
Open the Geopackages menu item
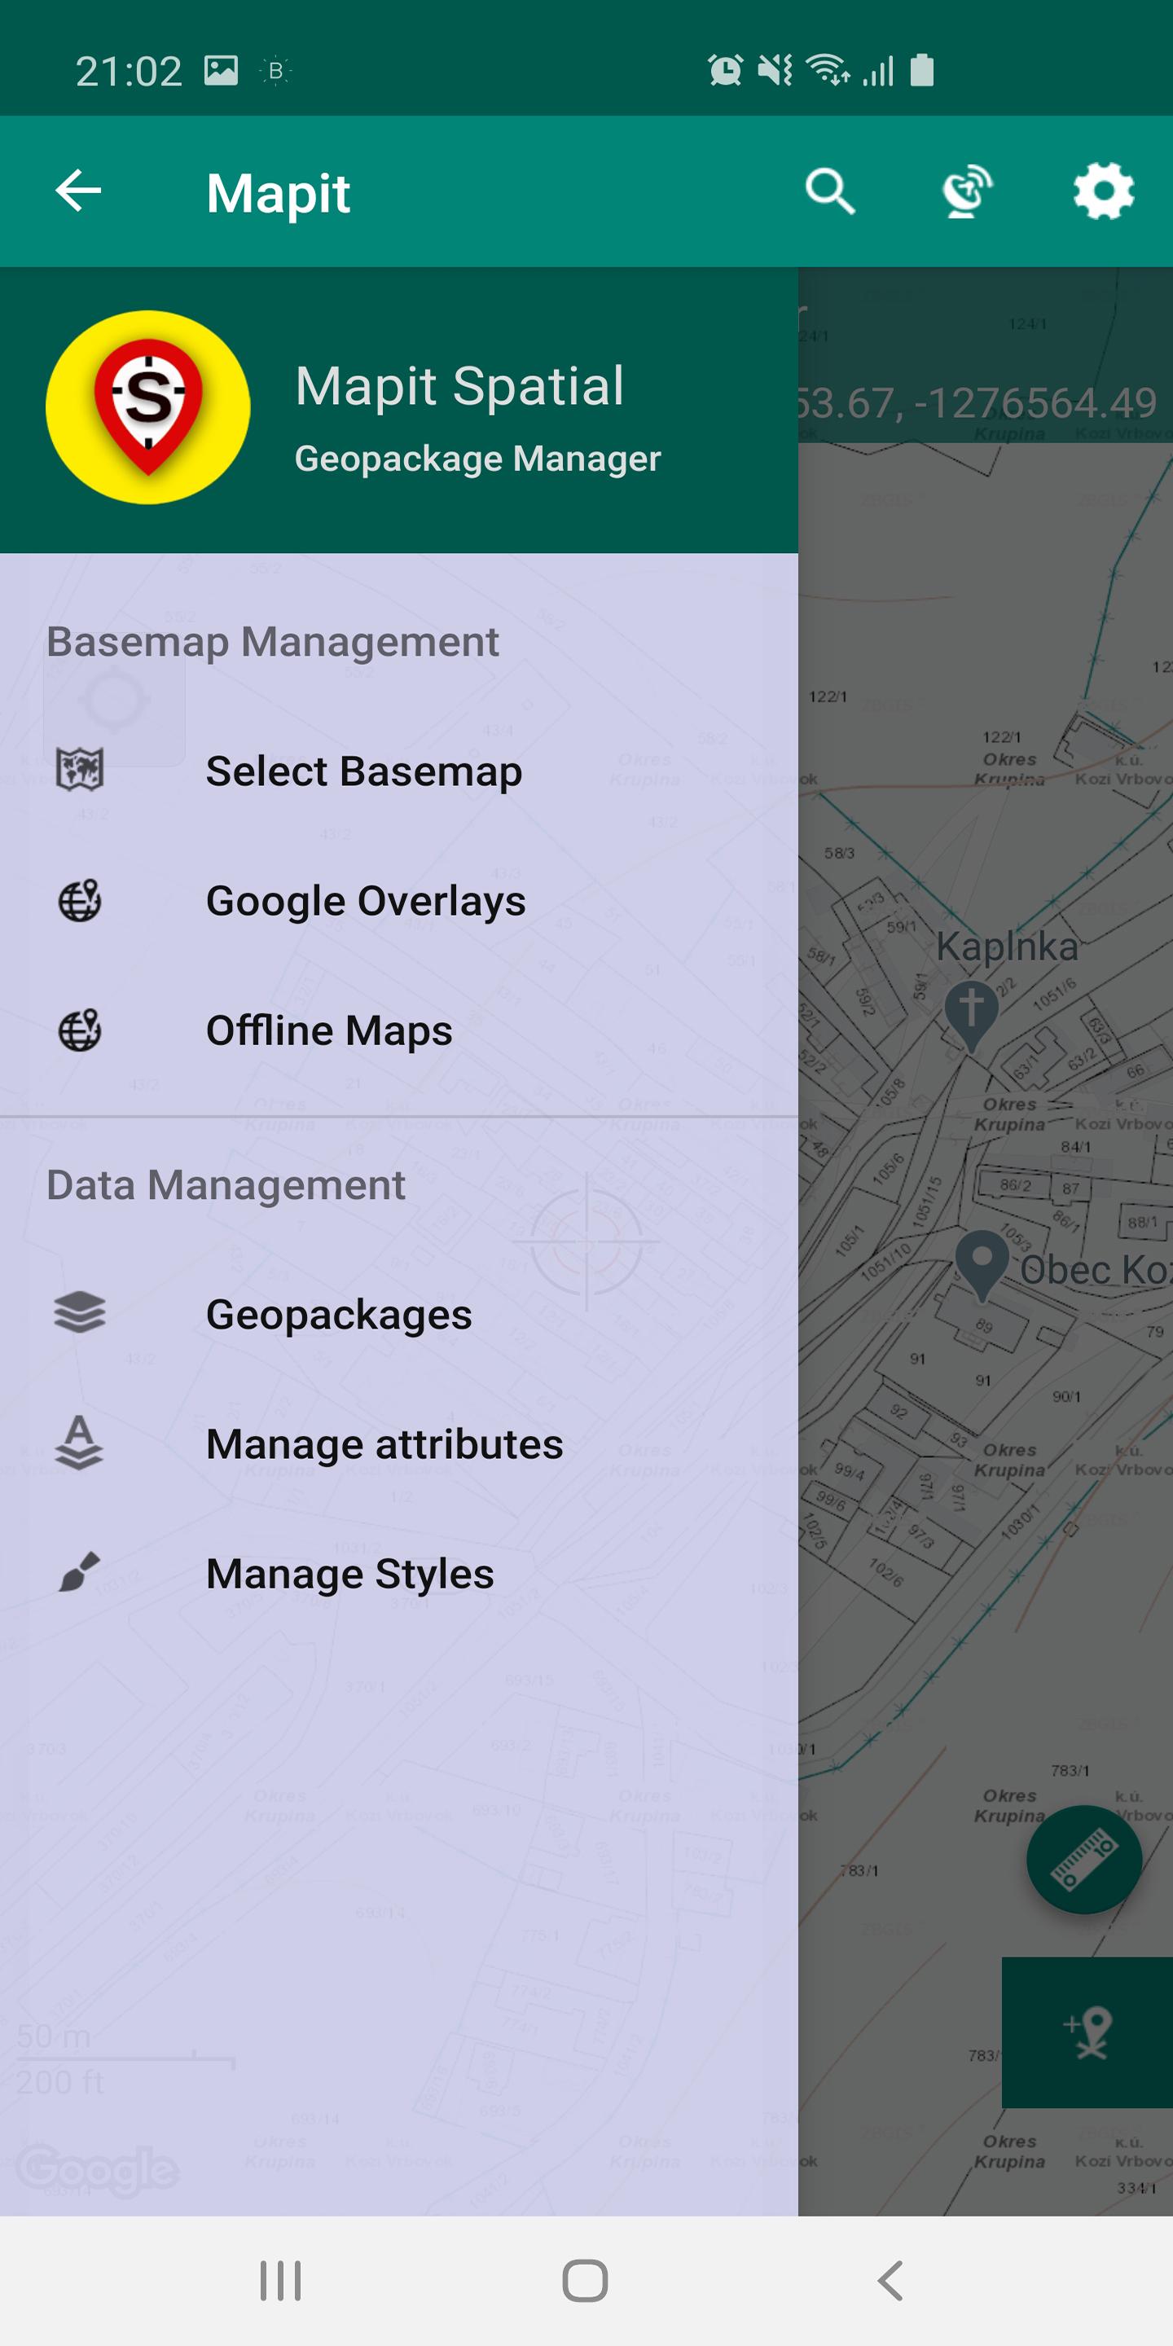point(399,1314)
